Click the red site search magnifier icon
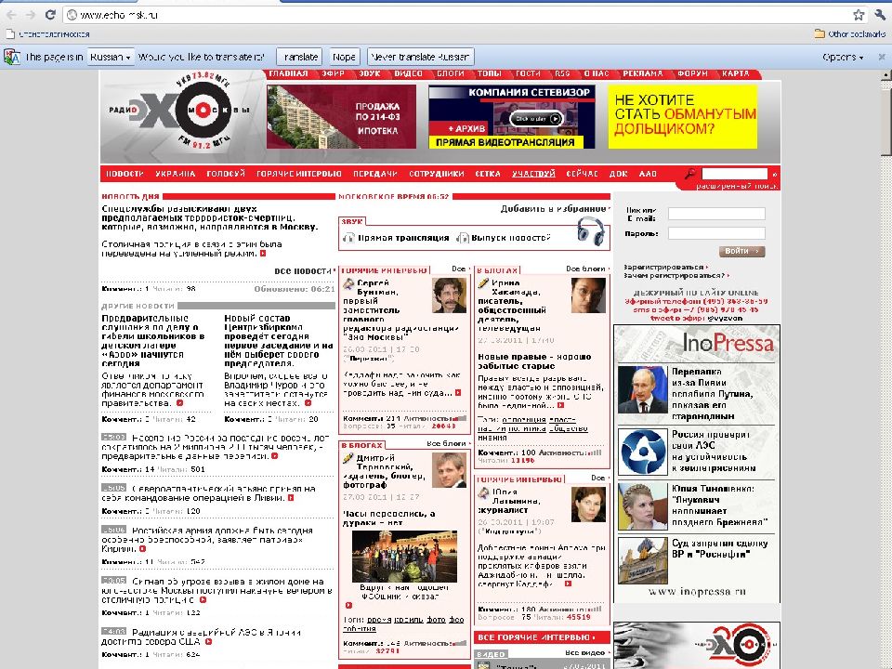 pos(689,174)
